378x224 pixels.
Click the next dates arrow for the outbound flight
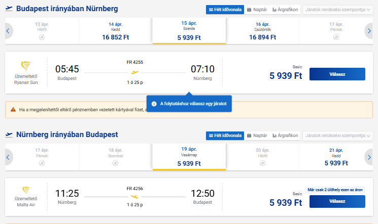point(369,31)
